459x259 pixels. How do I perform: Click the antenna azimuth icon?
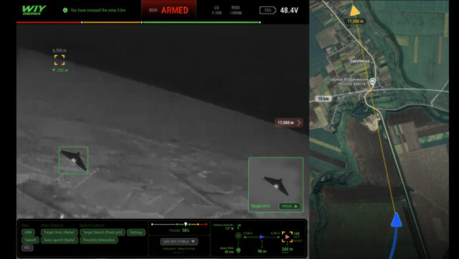239,226
